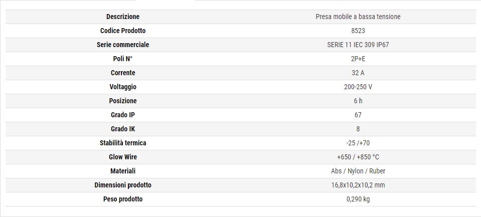Viewport: 481px width, 217px height.
Task: Select the 2P+E poles value
Action: (358, 59)
